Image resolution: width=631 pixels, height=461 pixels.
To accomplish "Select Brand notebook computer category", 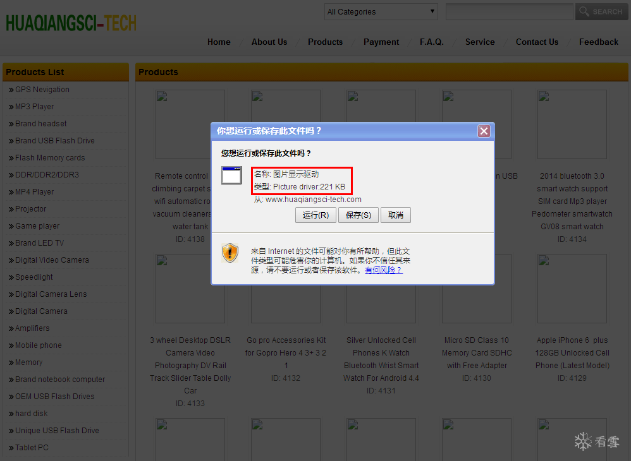I will point(60,380).
